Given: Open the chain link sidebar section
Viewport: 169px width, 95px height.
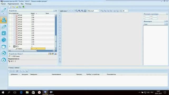Looking at the screenshot, I should [x=3, y=27].
